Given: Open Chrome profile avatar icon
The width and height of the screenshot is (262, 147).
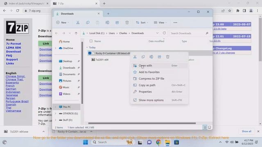Looking at the screenshot, I should pyautogui.click(x=251, y=11).
